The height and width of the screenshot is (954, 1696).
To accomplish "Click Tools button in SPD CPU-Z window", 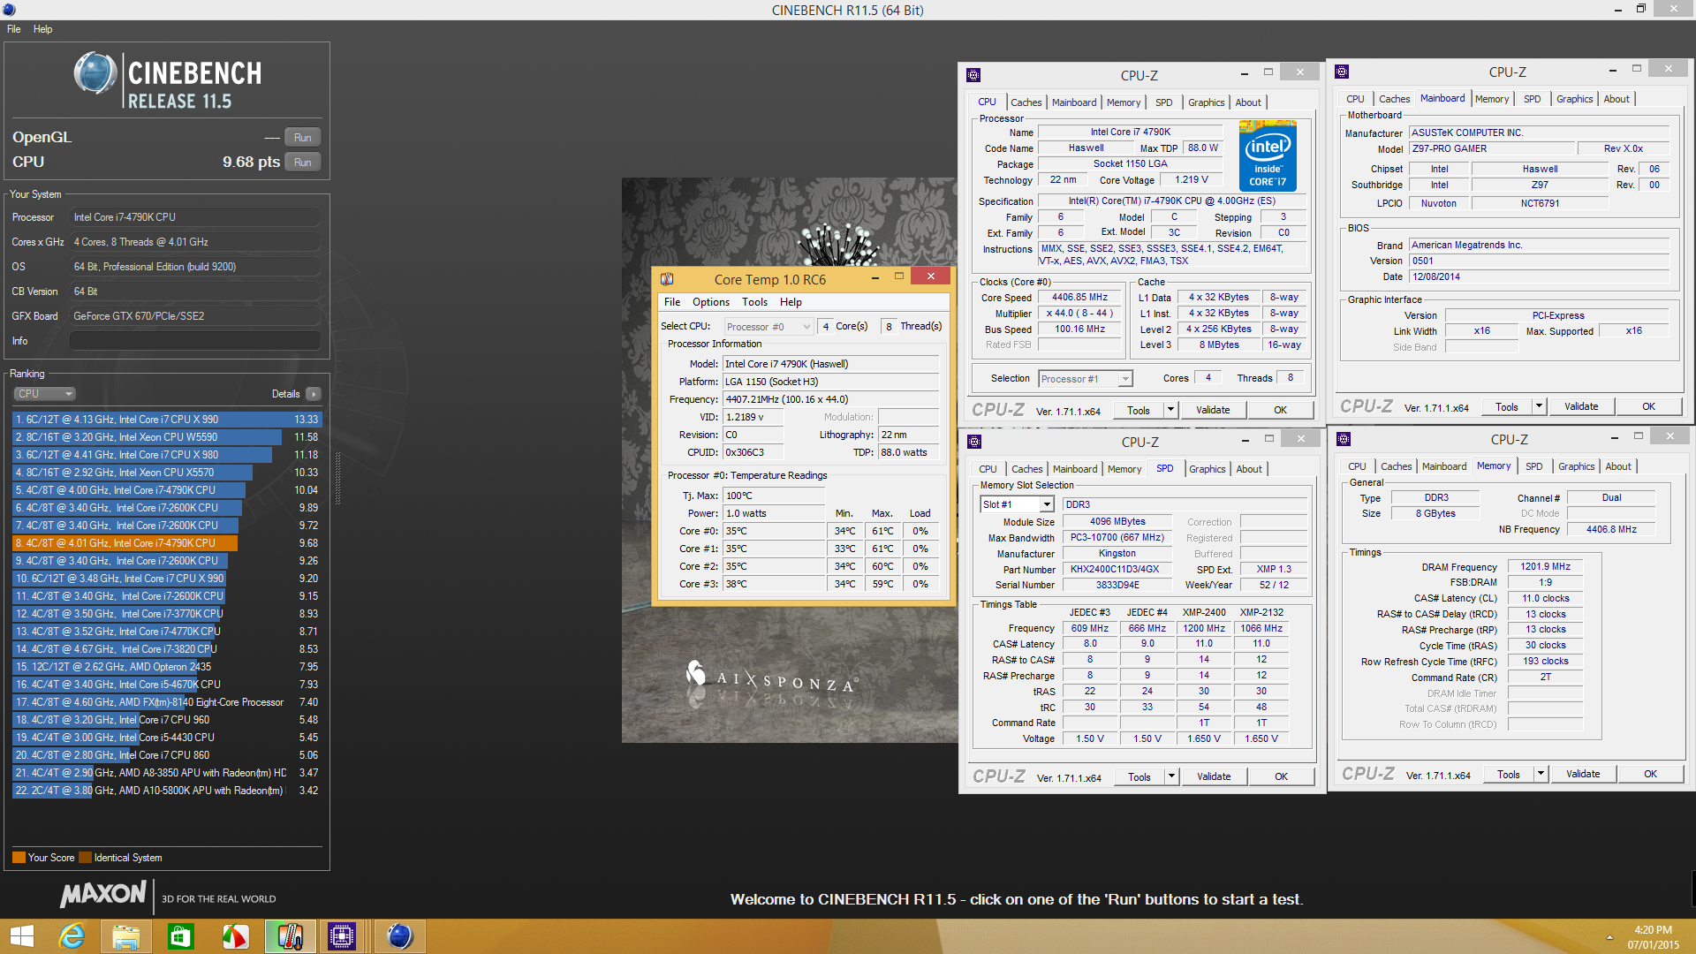I will pos(1139,776).
